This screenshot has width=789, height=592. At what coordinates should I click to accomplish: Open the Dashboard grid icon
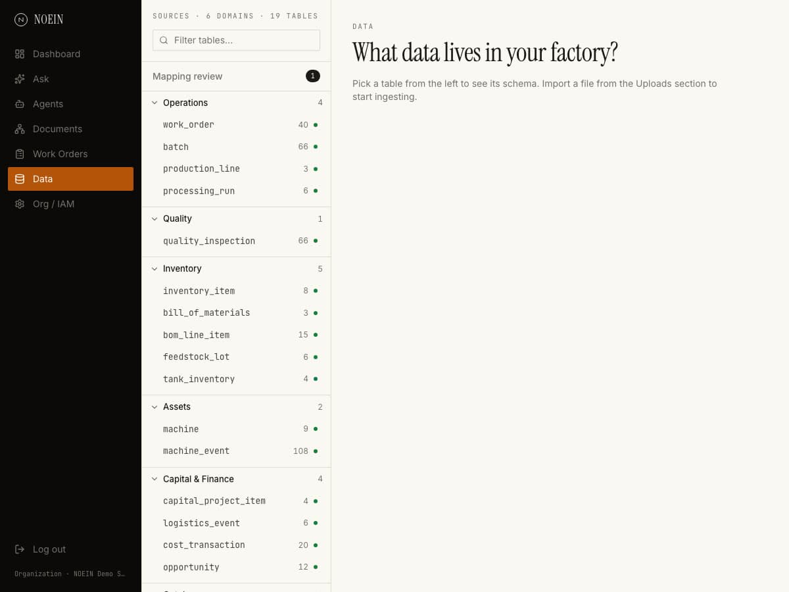(x=20, y=54)
